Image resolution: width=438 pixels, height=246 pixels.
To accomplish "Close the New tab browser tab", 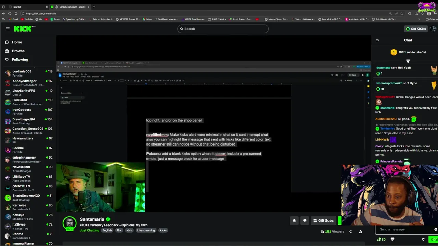I will pos(47,7).
